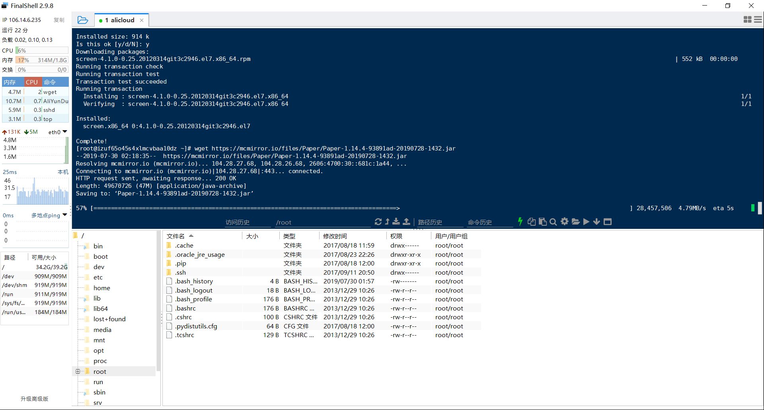This screenshot has height=410, width=764.
Task: Click the play/run icon in terminal toolbar
Action: click(x=586, y=222)
